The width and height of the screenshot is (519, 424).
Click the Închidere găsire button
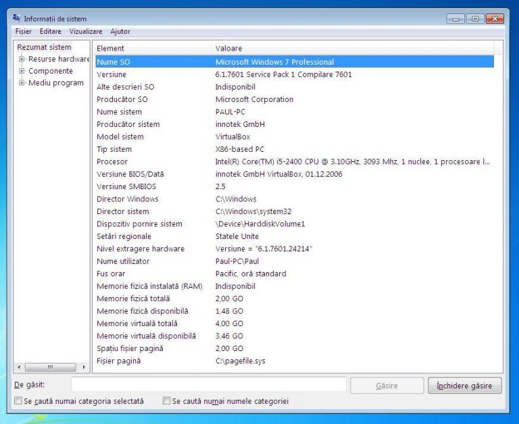[x=464, y=386]
